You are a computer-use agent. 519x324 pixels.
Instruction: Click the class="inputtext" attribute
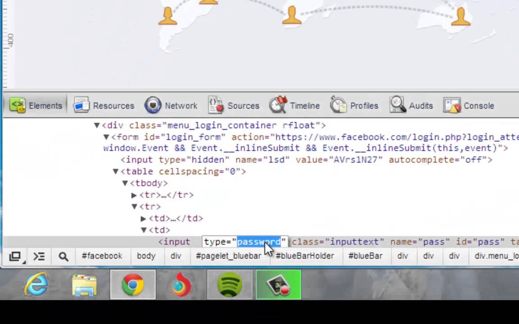[337, 242]
